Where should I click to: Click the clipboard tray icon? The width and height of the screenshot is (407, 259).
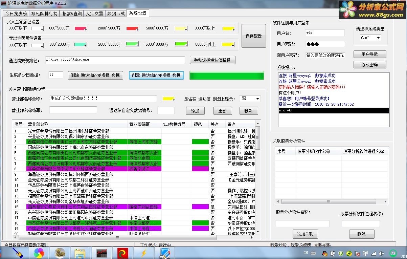point(333,253)
